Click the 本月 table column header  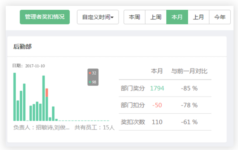157,71
